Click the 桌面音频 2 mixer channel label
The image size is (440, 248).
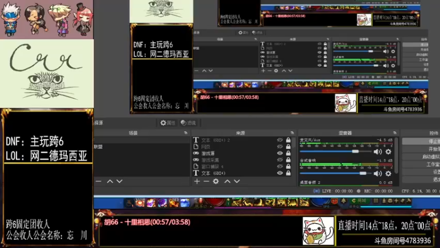tap(310, 182)
